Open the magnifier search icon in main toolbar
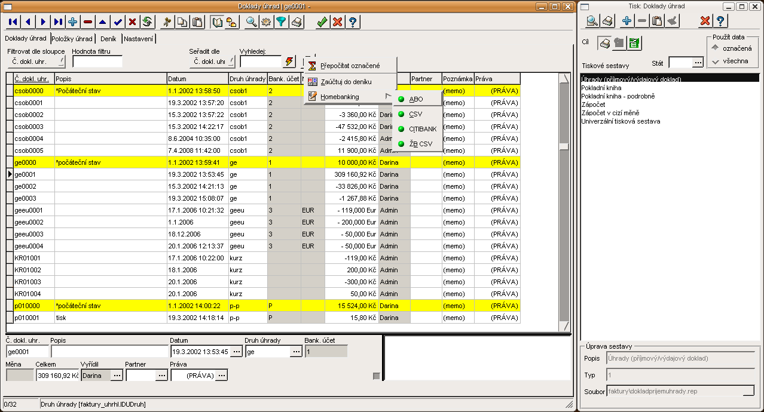The width and height of the screenshot is (764, 412). tap(251, 22)
